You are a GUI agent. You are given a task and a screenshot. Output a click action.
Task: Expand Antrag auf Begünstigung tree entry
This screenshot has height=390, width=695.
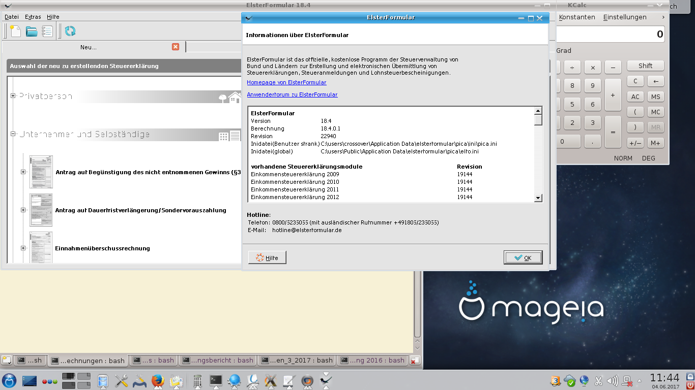tap(23, 172)
